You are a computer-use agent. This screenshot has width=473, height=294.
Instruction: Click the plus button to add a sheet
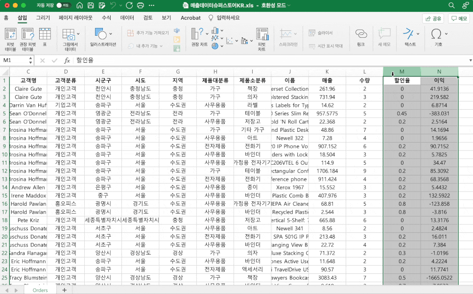(x=65, y=290)
